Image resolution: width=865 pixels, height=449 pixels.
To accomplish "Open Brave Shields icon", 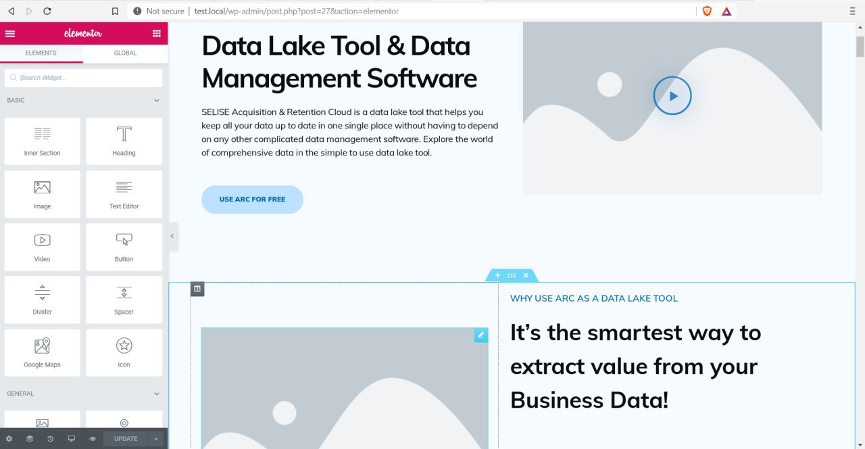I will coord(707,11).
